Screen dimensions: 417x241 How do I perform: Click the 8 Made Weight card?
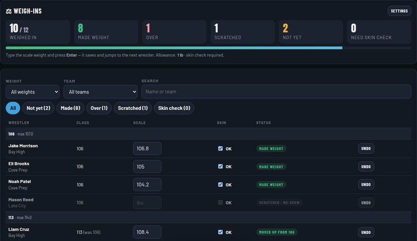(106, 32)
